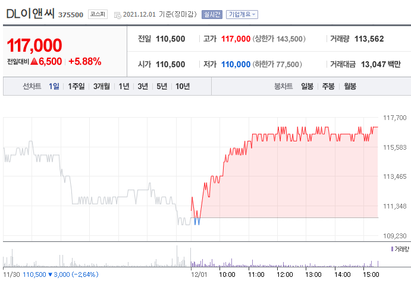Click the 선차트 label

(32, 86)
